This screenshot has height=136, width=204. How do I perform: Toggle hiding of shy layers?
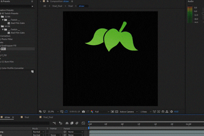tap(67, 123)
